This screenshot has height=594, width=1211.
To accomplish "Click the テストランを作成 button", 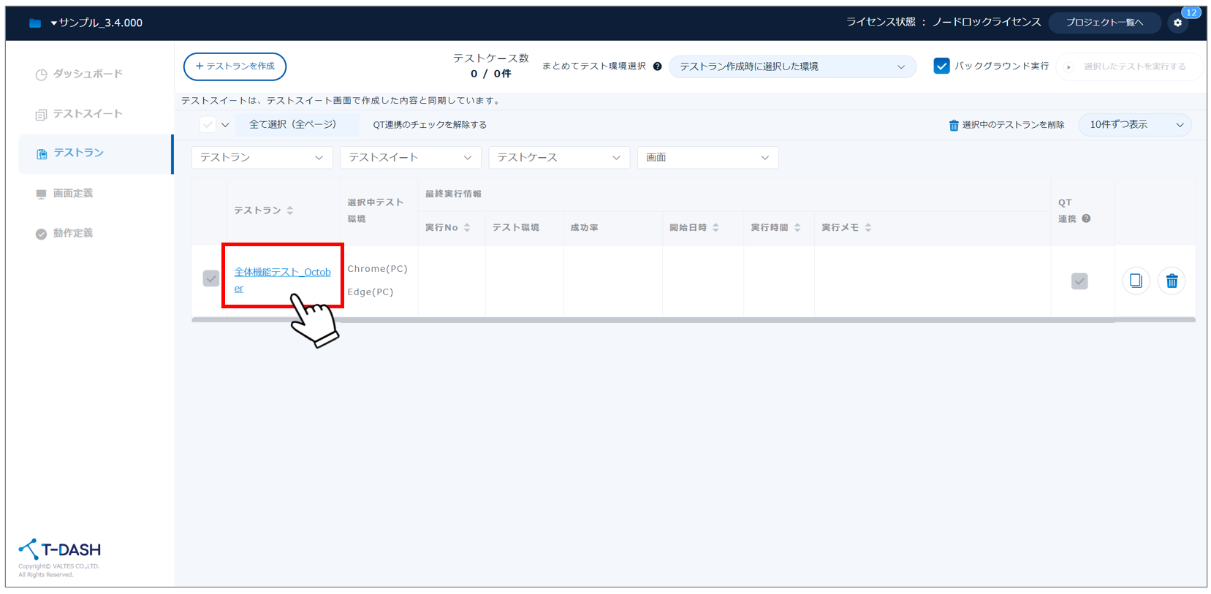I will (x=235, y=66).
